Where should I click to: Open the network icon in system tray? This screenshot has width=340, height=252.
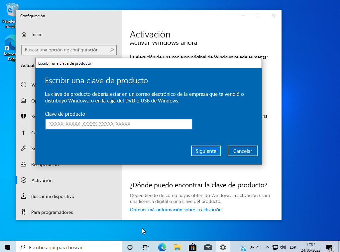click(275, 247)
